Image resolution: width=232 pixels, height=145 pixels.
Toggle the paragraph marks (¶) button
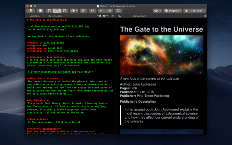(x=31, y=11)
